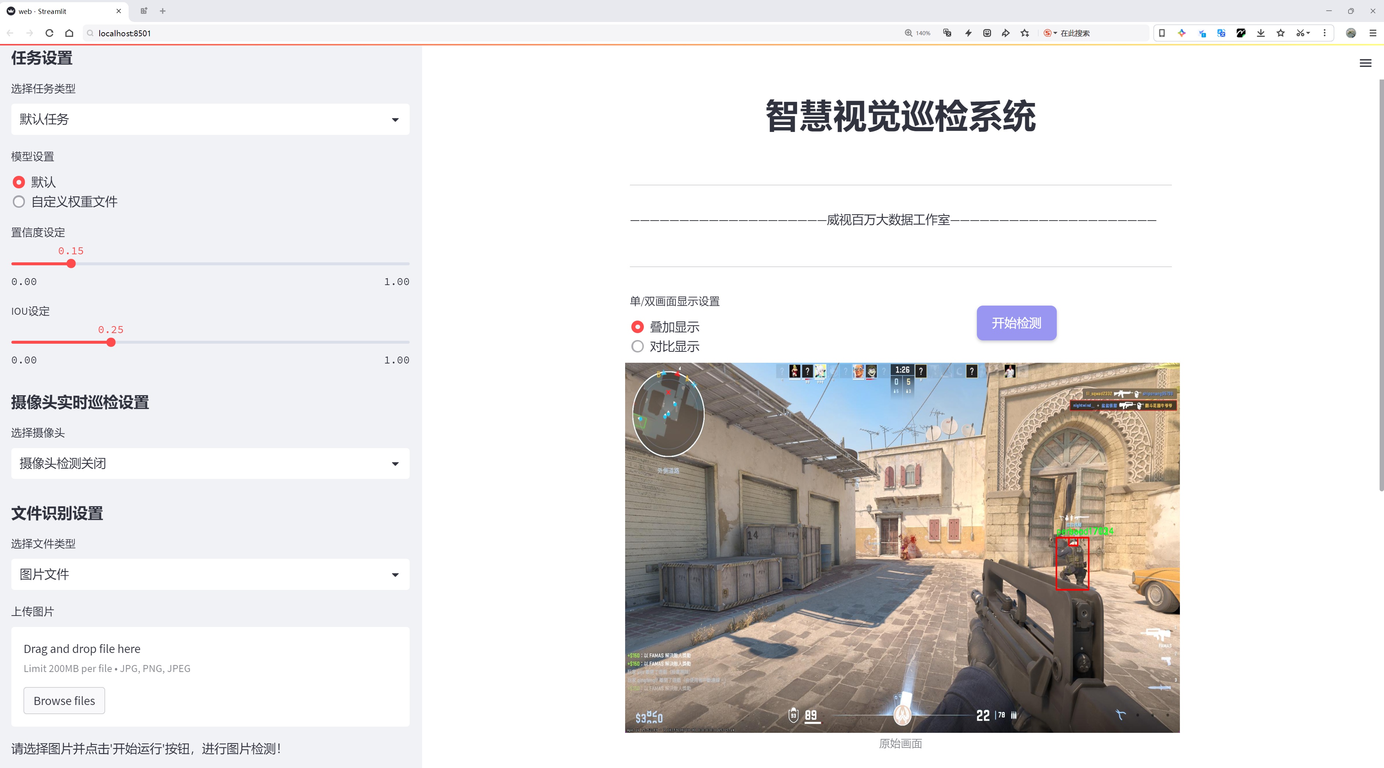Close the web · Streamlit tab
The width and height of the screenshot is (1384, 768).
coord(119,11)
